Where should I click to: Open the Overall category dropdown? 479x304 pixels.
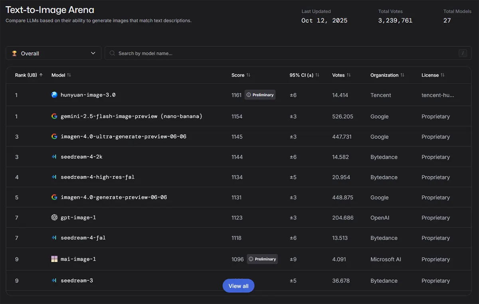tap(53, 53)
